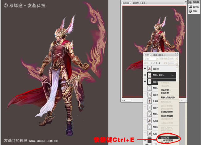
Task: Toggle lock image pixels brush icon
Action: (x=154, y=63)
